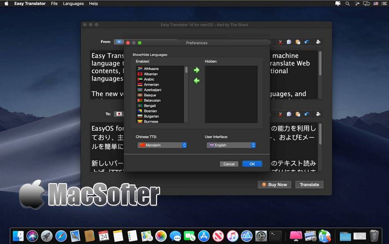Image resolution: width=389 pixels, height=244 pixels.
Task: Select Armenian in the Enabled list
Action: pyautogui.click(x=160, y=84)
